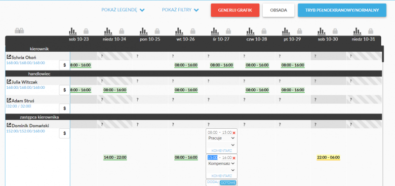Viewport: 395px width, 186px height.
Task: Open the Pracuje shift type dropdown
Action: 221,138
